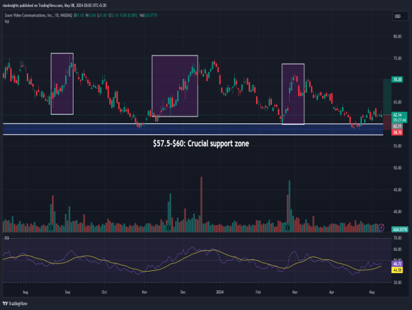
Task: Click the 624.577K volume label
Action: pos(400,230)
